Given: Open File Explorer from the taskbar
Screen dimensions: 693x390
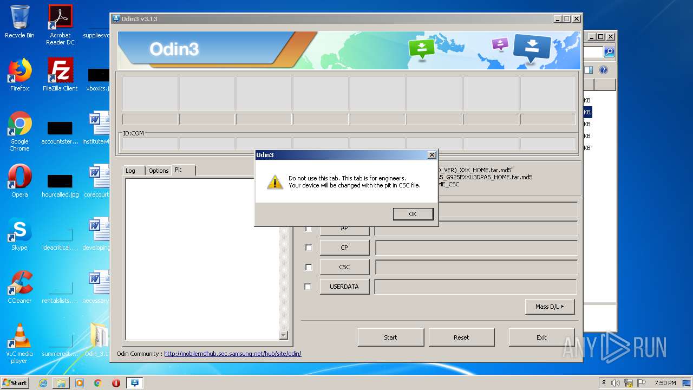Looking at the screenshot, I should point(61,383).
